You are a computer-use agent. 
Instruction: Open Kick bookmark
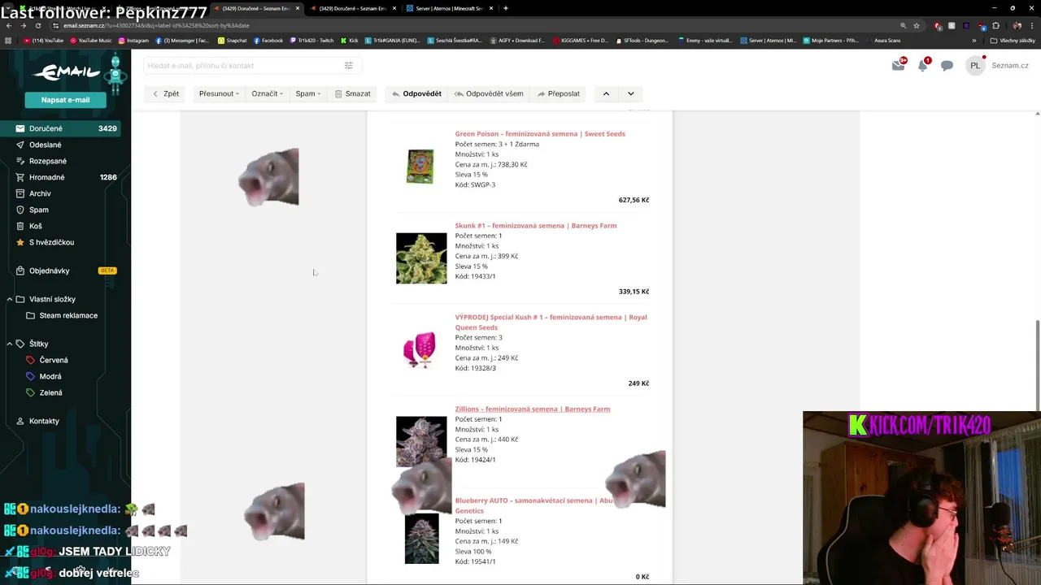(x=349, y=40)
